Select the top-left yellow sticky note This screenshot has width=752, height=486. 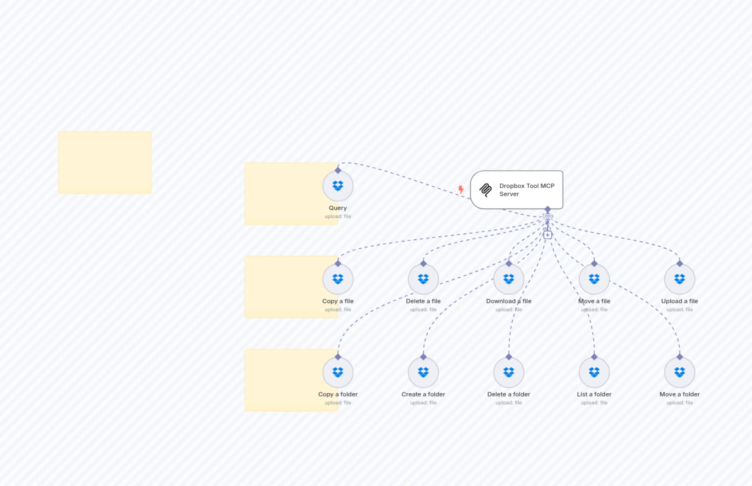(105, 161)
